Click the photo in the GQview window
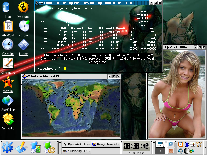 [x=177, y=94]
